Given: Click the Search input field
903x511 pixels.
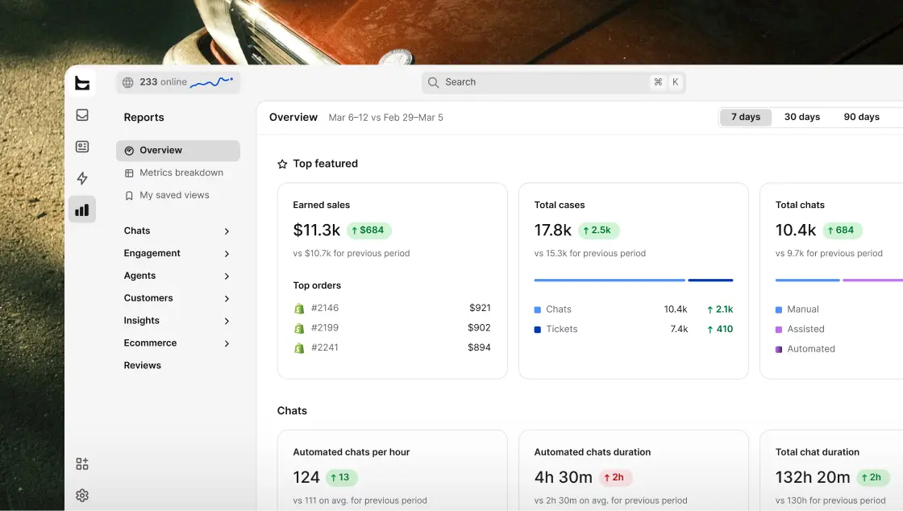Looking at the screenshot, I should 553,82.
